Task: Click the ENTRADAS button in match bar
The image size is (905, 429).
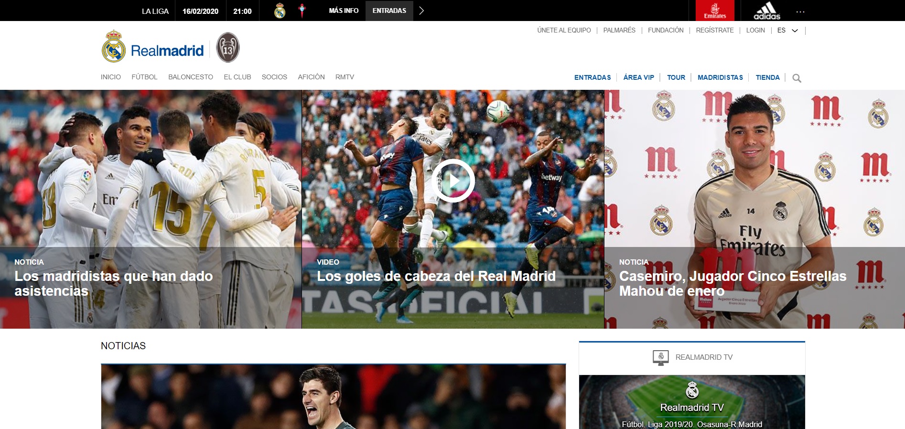Action: [389, 11]
